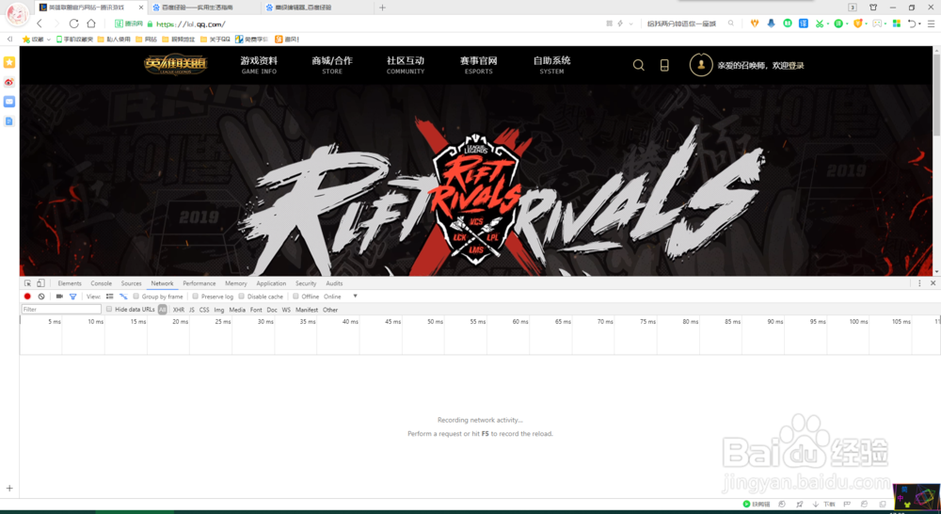Expand the favorites 收藏 dropdown arrow
The width and height of the screenshot is (941, 514).
pos(49,40)
